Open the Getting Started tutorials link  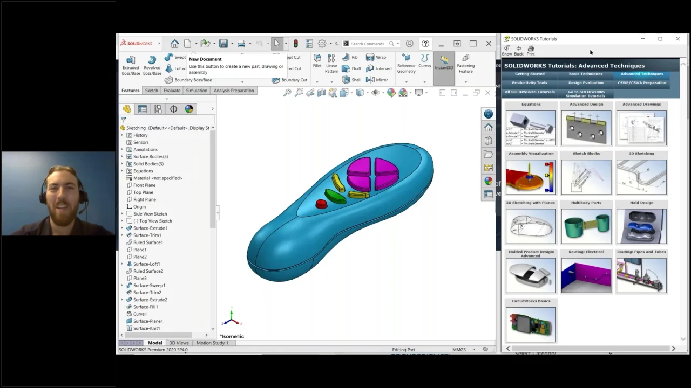coord(530,74)
